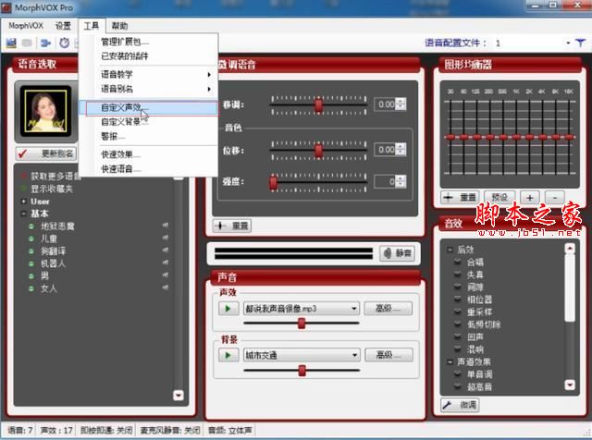Click the stopwatch toolbar icon

(x=65, y=43)
